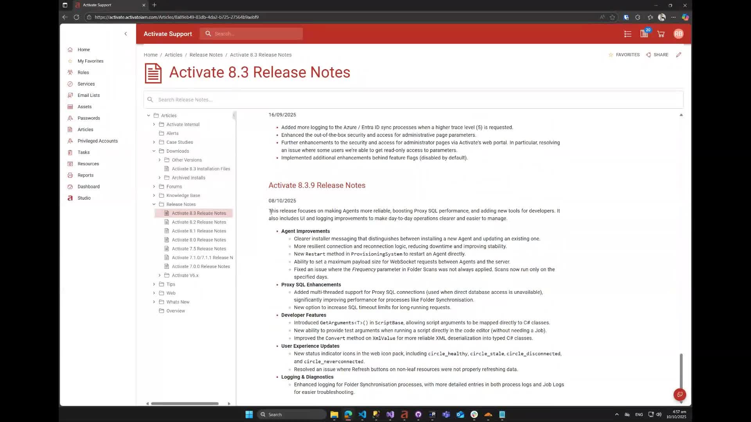This screenshot has width=751, height=422.
Task: Click the Resources sidebar icon
Action: pos(70,164)
